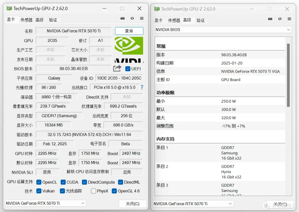
Task: Toggle the DirectCompute checkbox
Action: pos(84,182)
